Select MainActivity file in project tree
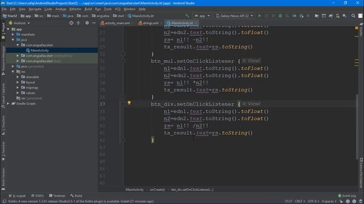Image resolution: width=364 pixels, height=204 pixels. coord(52,50)
